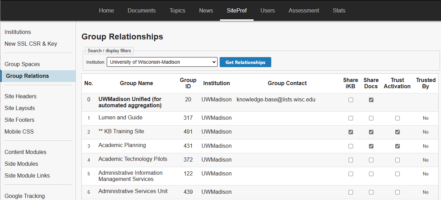The height and width of the screenshot is (200, 441).
Task: Click group ID 372
Action: pyautogui.click(x=188, y=160)
